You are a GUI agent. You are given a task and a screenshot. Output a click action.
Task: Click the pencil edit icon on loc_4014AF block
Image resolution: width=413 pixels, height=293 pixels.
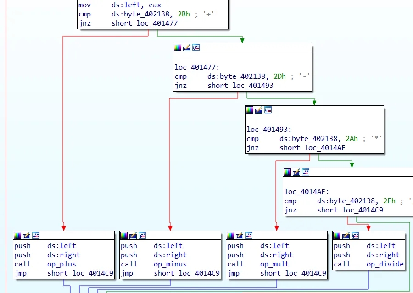tap(296, 172)
